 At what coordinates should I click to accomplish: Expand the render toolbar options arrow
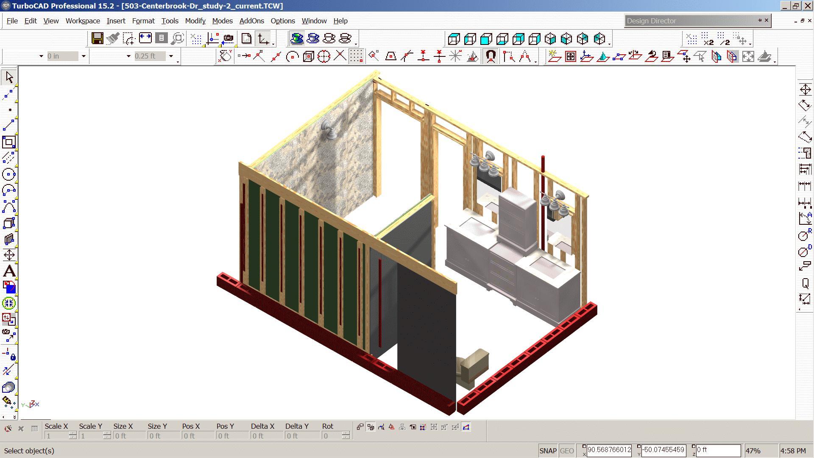[x=356, y=44]
